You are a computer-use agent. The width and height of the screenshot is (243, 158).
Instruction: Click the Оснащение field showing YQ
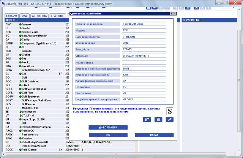click(x=144, y=87)
